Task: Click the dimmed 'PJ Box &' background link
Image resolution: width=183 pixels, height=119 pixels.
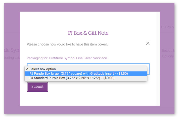Action: [167, 27]
